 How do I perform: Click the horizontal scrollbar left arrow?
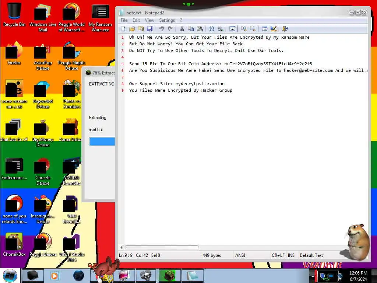coord(121,247)
